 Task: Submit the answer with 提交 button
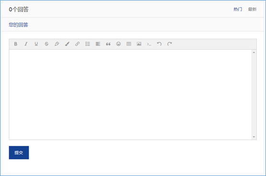[19, 153]
